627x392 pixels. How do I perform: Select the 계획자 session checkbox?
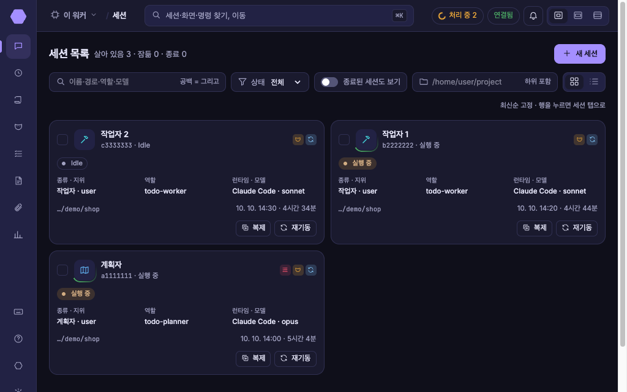[x=62, y=270]
